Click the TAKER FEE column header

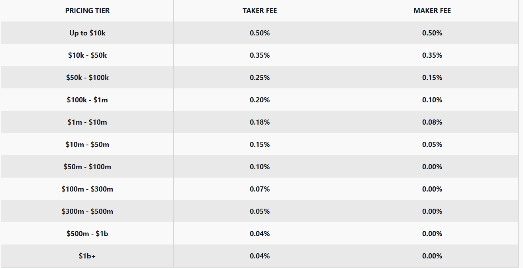click(260, 11)
